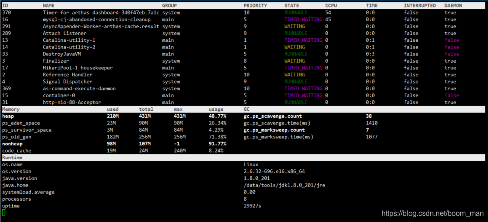
Task: Click the DAEMON column header
Action: (x=453, y=5)
